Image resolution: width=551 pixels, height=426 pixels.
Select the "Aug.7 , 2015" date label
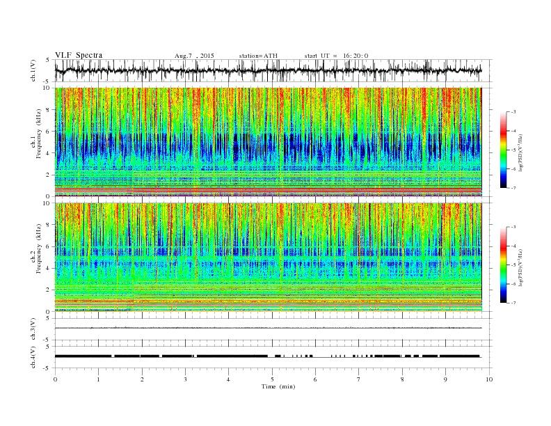point(194,56)
